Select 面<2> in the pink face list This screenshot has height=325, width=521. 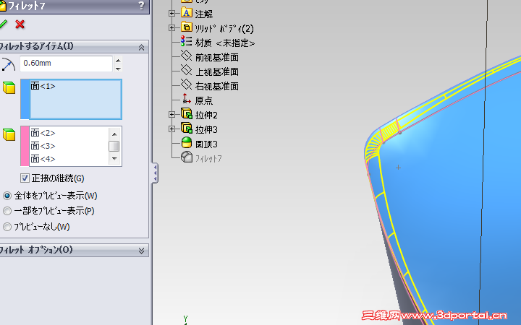[43, 133]
